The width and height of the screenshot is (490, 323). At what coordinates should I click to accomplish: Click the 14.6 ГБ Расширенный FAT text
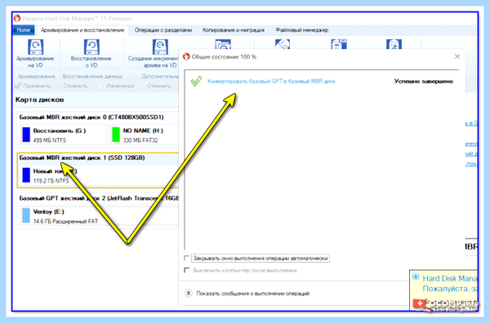pyautogui.click(x=65, y=221)
